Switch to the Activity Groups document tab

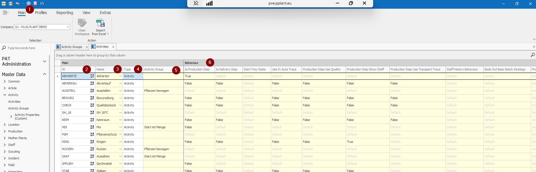(71, 47)
